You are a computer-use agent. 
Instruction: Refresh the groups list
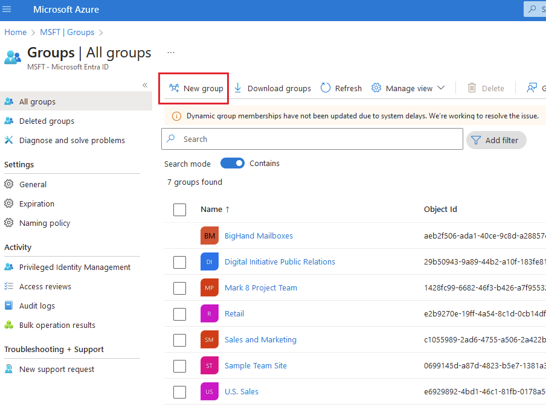(x=341, y=88)
